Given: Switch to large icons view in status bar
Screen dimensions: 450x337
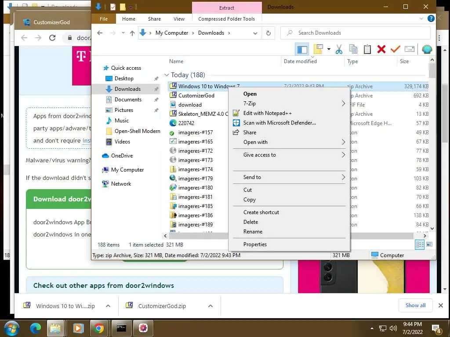Looking at the screenshot, I should pyautogui.click(x=429, y=245).
